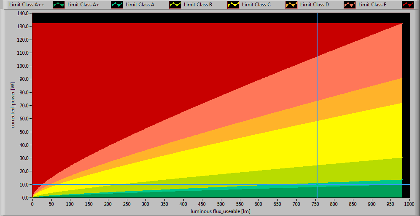The height and width of the screenshot is (216, 420).
Task: Click the Limit Class B legend label text
Action: click(x=198, y=5)
